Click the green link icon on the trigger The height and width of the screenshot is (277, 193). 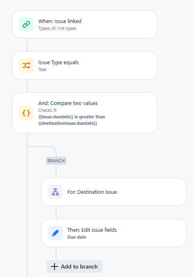click(x=26, y=24)
